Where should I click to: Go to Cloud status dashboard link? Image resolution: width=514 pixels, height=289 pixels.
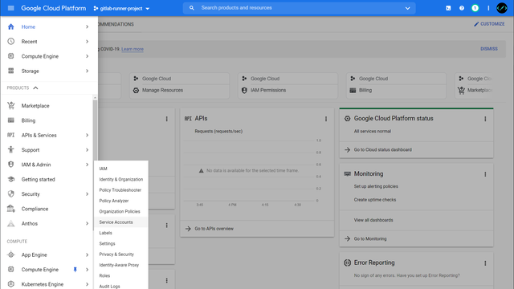[382, 150]
